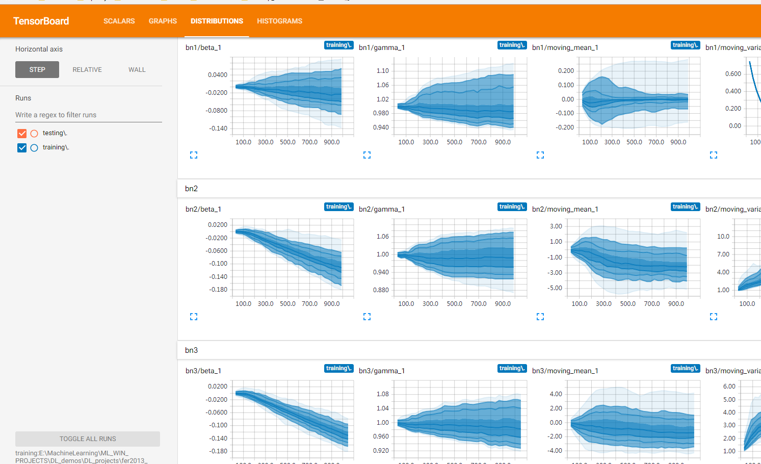Expand the bn2/beta_1 chart
Image resolution: width=761 pixels, height=464 pixels.
pos(193,316)
